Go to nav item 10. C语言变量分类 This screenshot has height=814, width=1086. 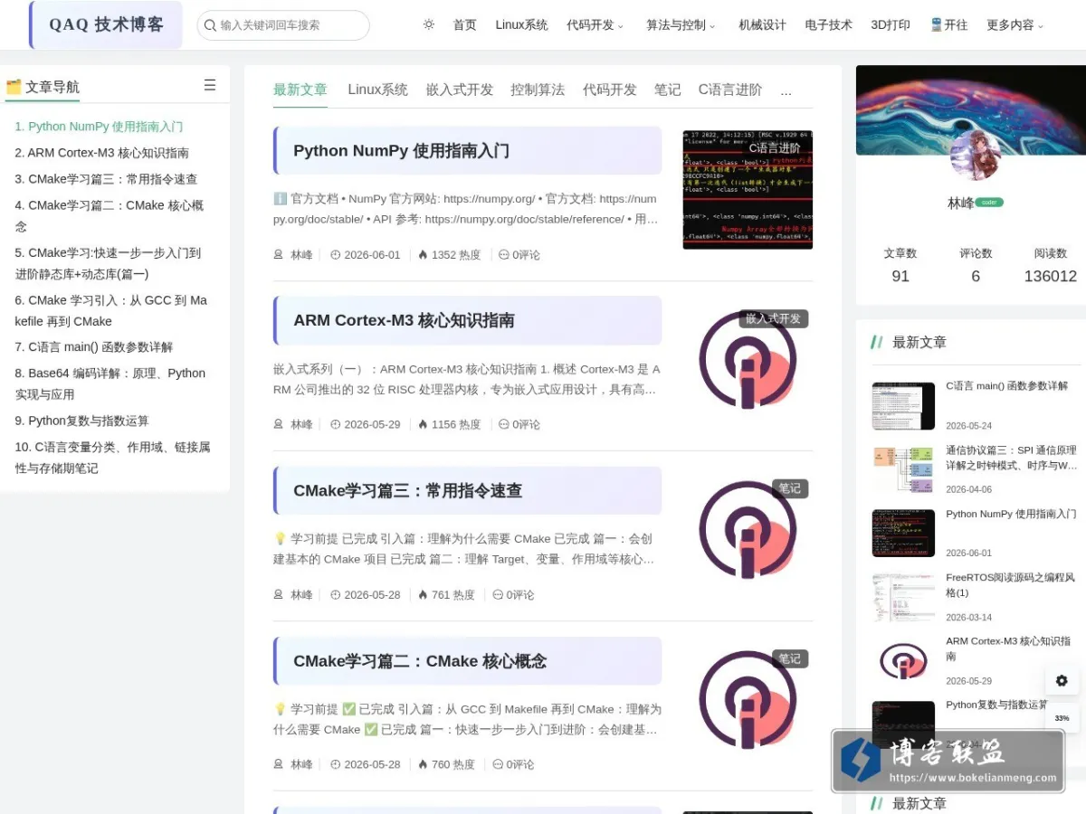[x=113, y=458]
